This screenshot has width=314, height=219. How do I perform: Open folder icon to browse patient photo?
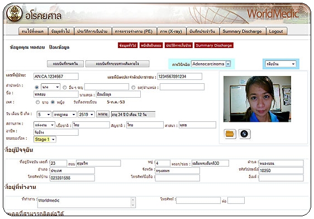230,134
